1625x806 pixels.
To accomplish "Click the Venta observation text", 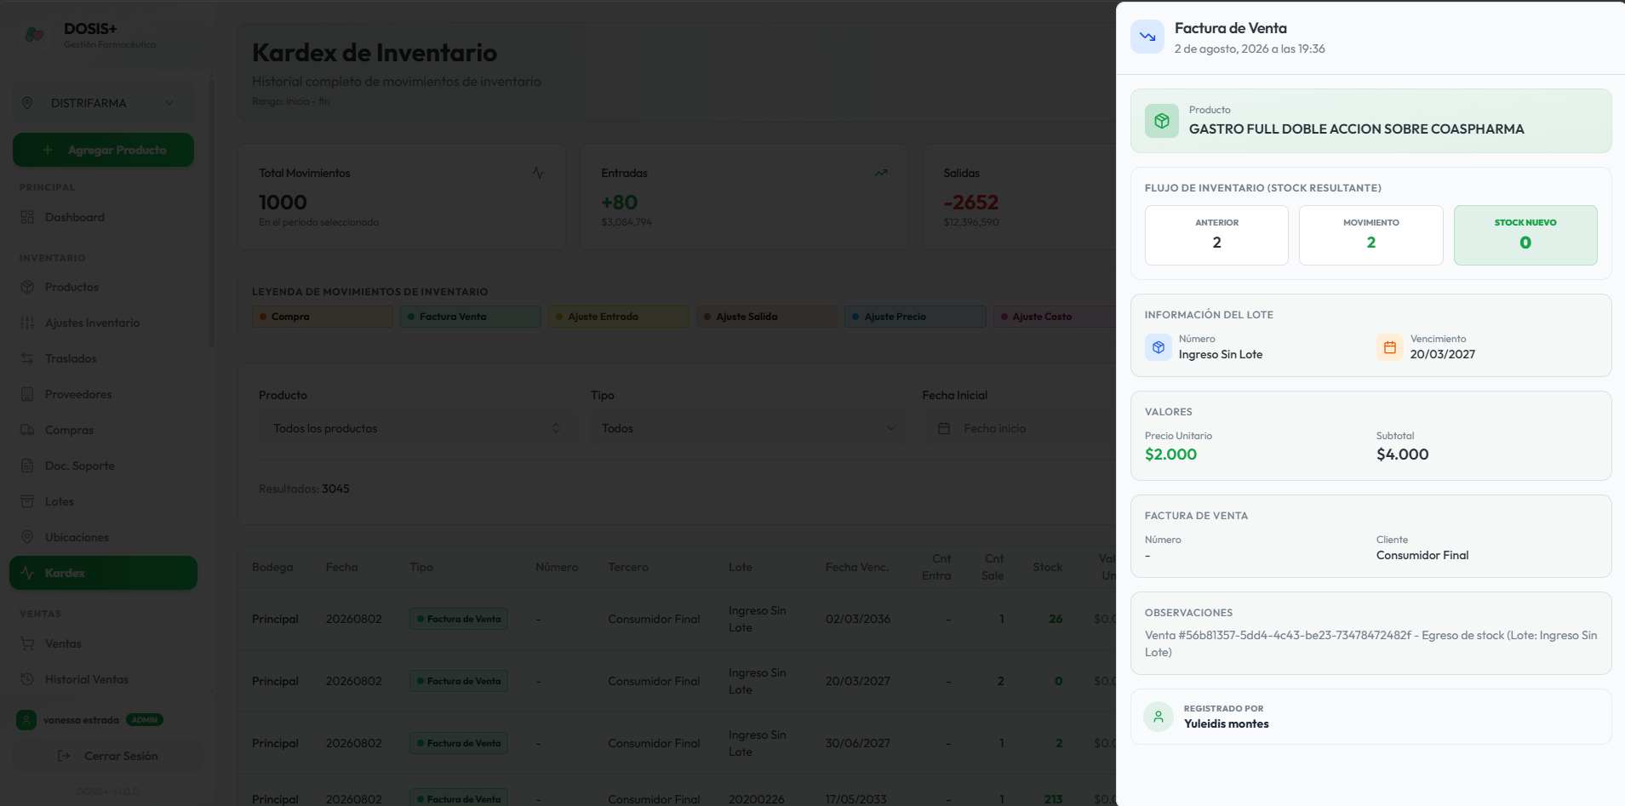I will pyautogui.click(x=1370, y=643).
